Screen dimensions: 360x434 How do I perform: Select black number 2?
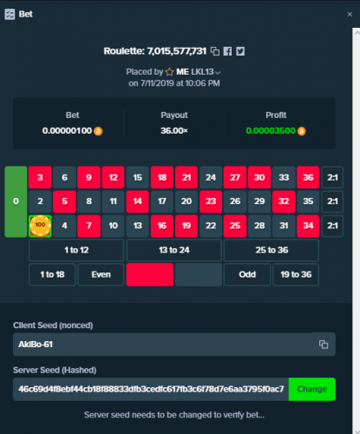[40, 201]
